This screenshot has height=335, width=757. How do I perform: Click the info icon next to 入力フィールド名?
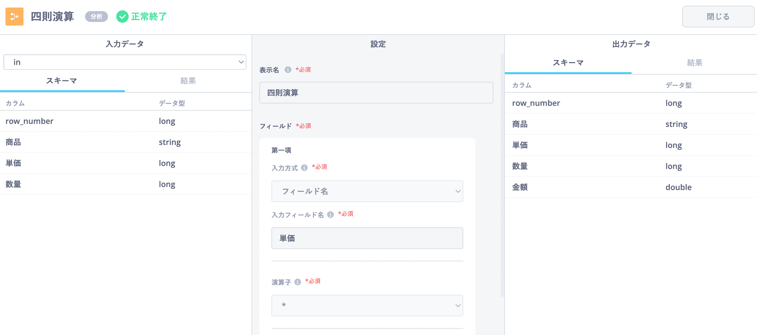click(x=331, y=214)
